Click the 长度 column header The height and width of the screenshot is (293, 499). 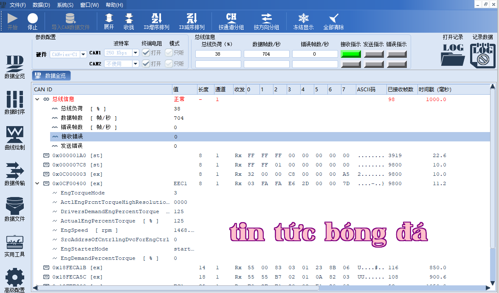205,90
